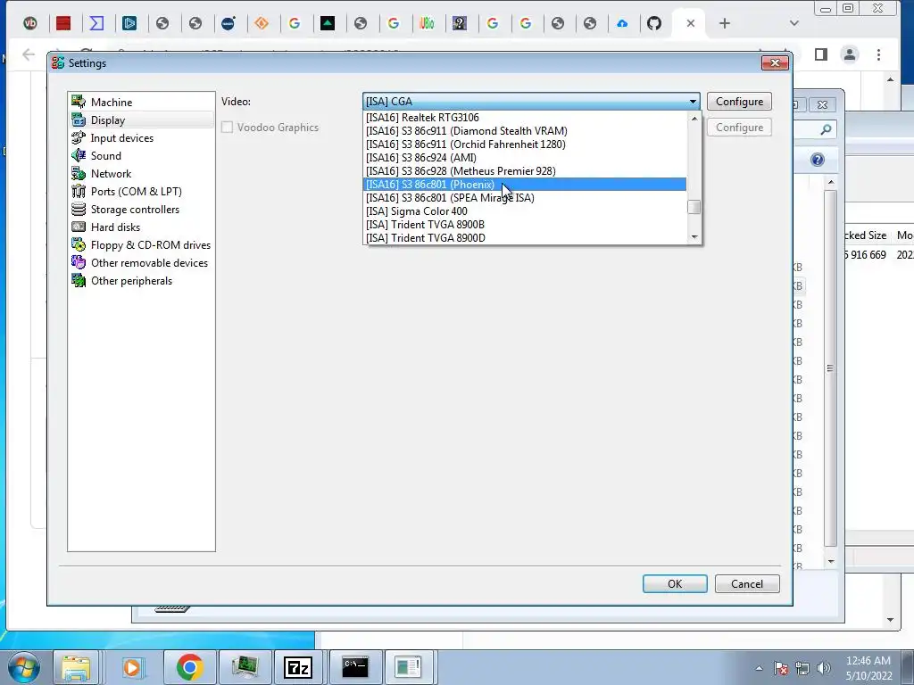Open Floppy & CD-ROM drives icon

79,245
